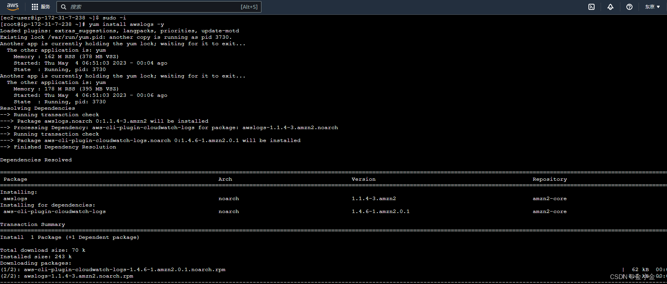Click the magnifier search icon
The width and height of the screenshot is (667, 284).
pyautogui.click(x=64, y=7)
